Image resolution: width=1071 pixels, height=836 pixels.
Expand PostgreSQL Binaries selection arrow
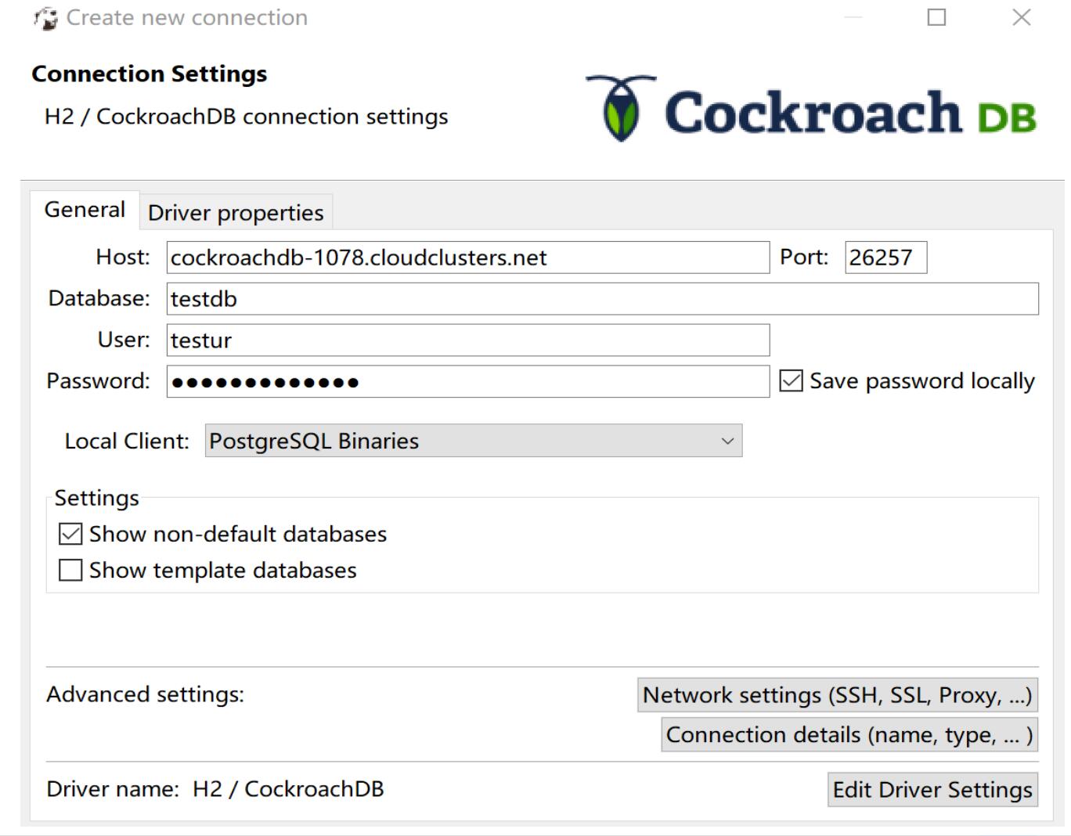click(x=727, y=441)
